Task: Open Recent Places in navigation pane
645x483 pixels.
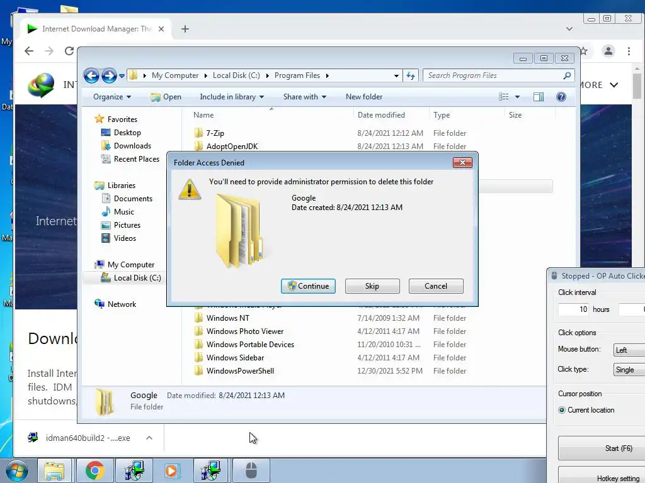Action: point(136,159)
